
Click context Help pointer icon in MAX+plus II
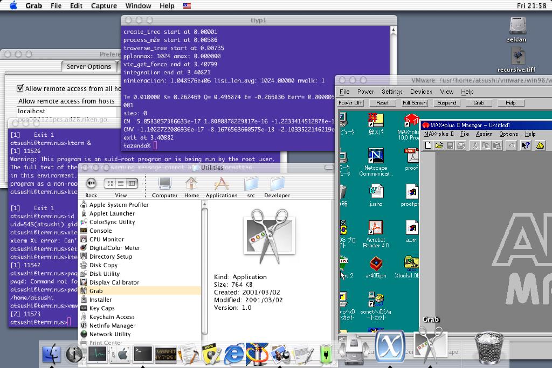tap(526, 145)
